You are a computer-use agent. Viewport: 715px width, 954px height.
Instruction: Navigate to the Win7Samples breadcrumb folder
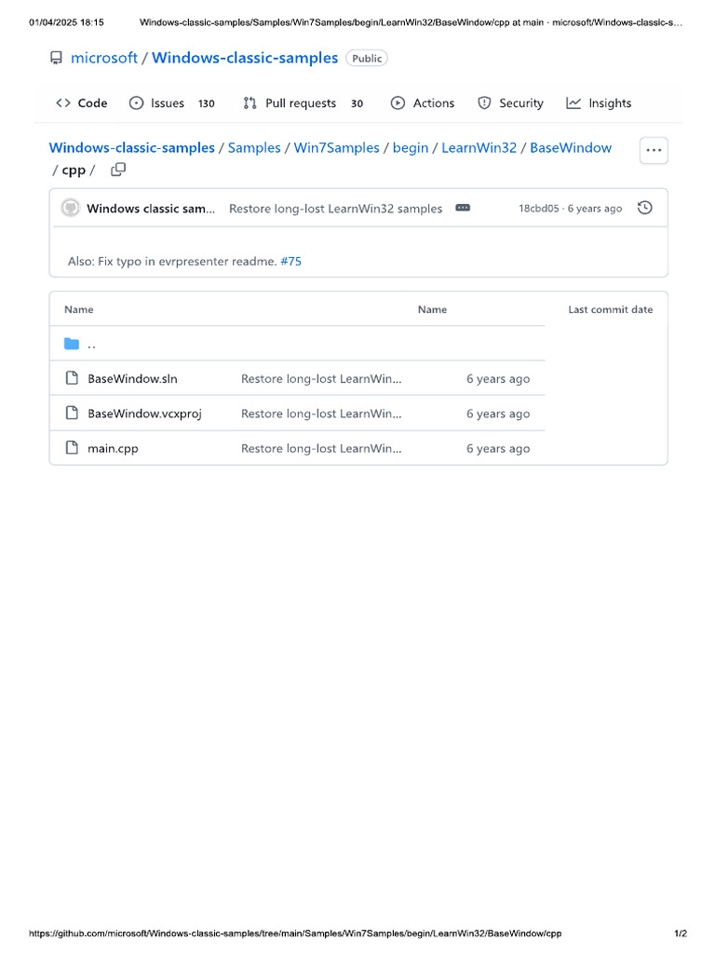click(336, 148)
